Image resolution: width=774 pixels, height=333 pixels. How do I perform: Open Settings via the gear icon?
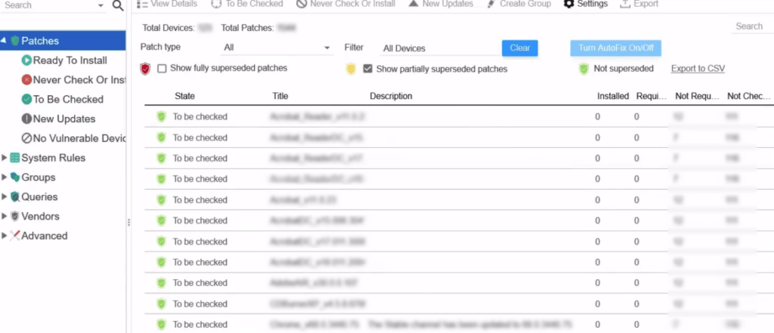(568, 4)
